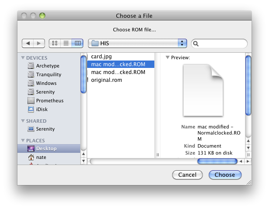Click the preview pane scroll up arrow
Screen dimensions: 269x209
click(248, 141)
